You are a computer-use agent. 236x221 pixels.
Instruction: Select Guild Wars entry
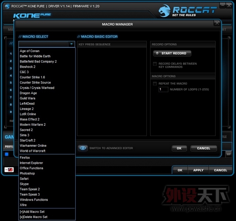(x=47, y=98)
